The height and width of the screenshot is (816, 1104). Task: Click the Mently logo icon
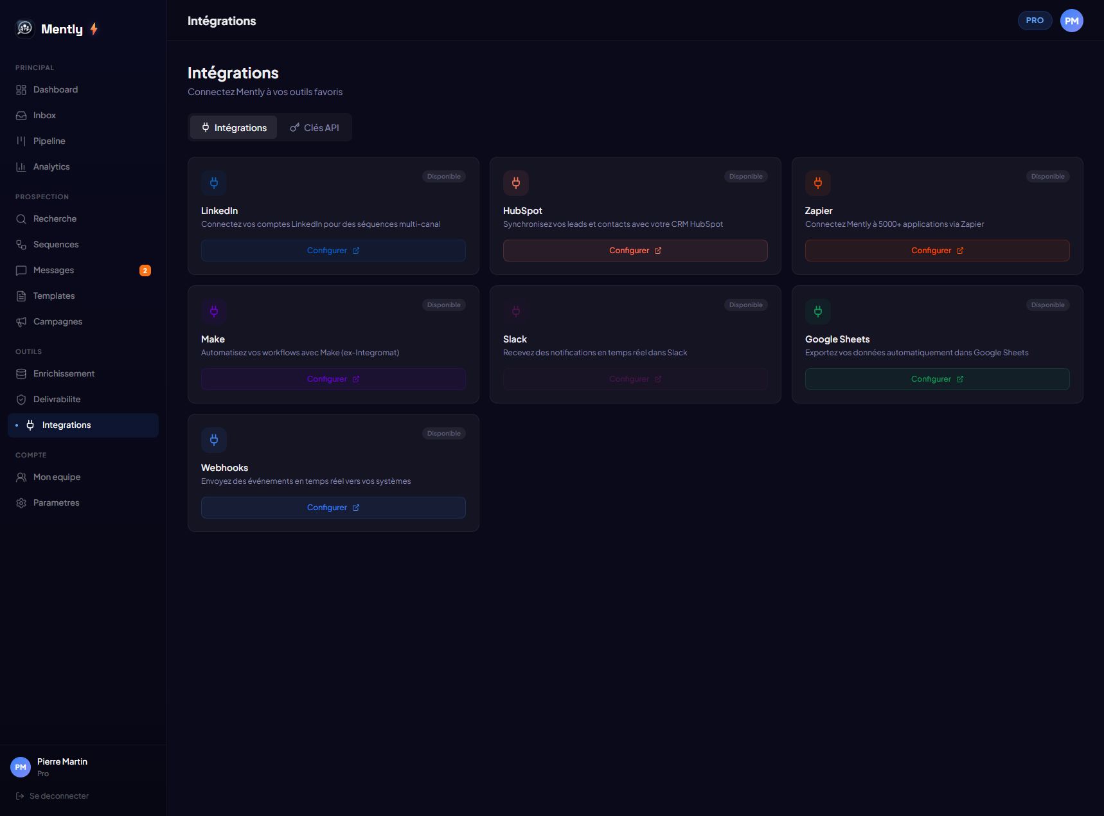point(24,28)
